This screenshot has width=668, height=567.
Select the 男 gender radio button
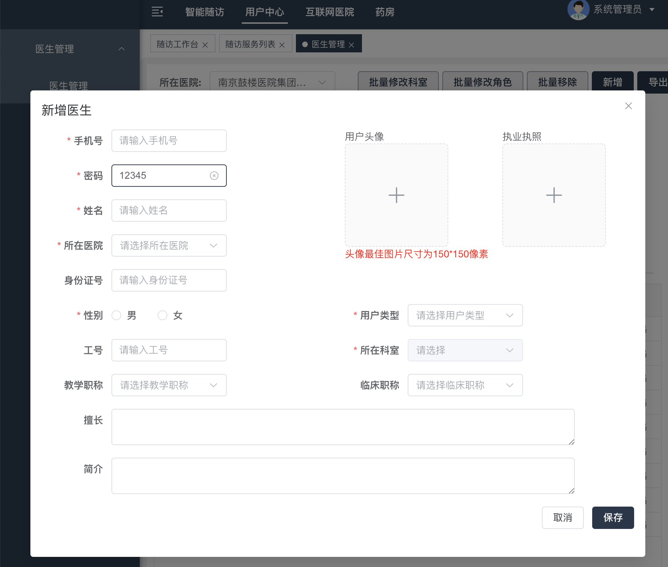[x=116, y=315]
